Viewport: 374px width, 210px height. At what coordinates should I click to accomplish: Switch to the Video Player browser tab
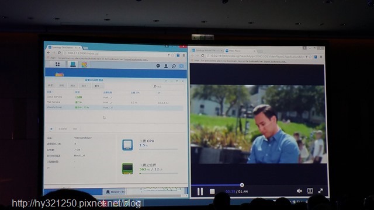point(240,51)
